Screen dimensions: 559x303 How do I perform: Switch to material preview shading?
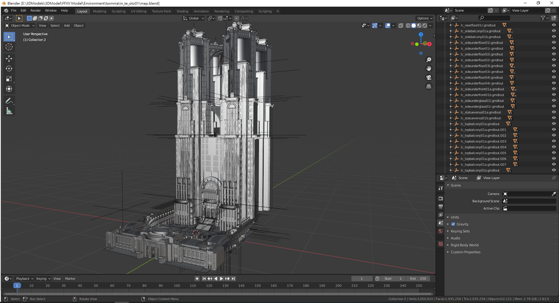click(x=419, y=26)
